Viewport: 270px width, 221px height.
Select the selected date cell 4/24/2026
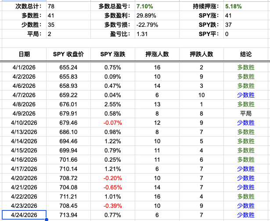[x=24, y=215]
